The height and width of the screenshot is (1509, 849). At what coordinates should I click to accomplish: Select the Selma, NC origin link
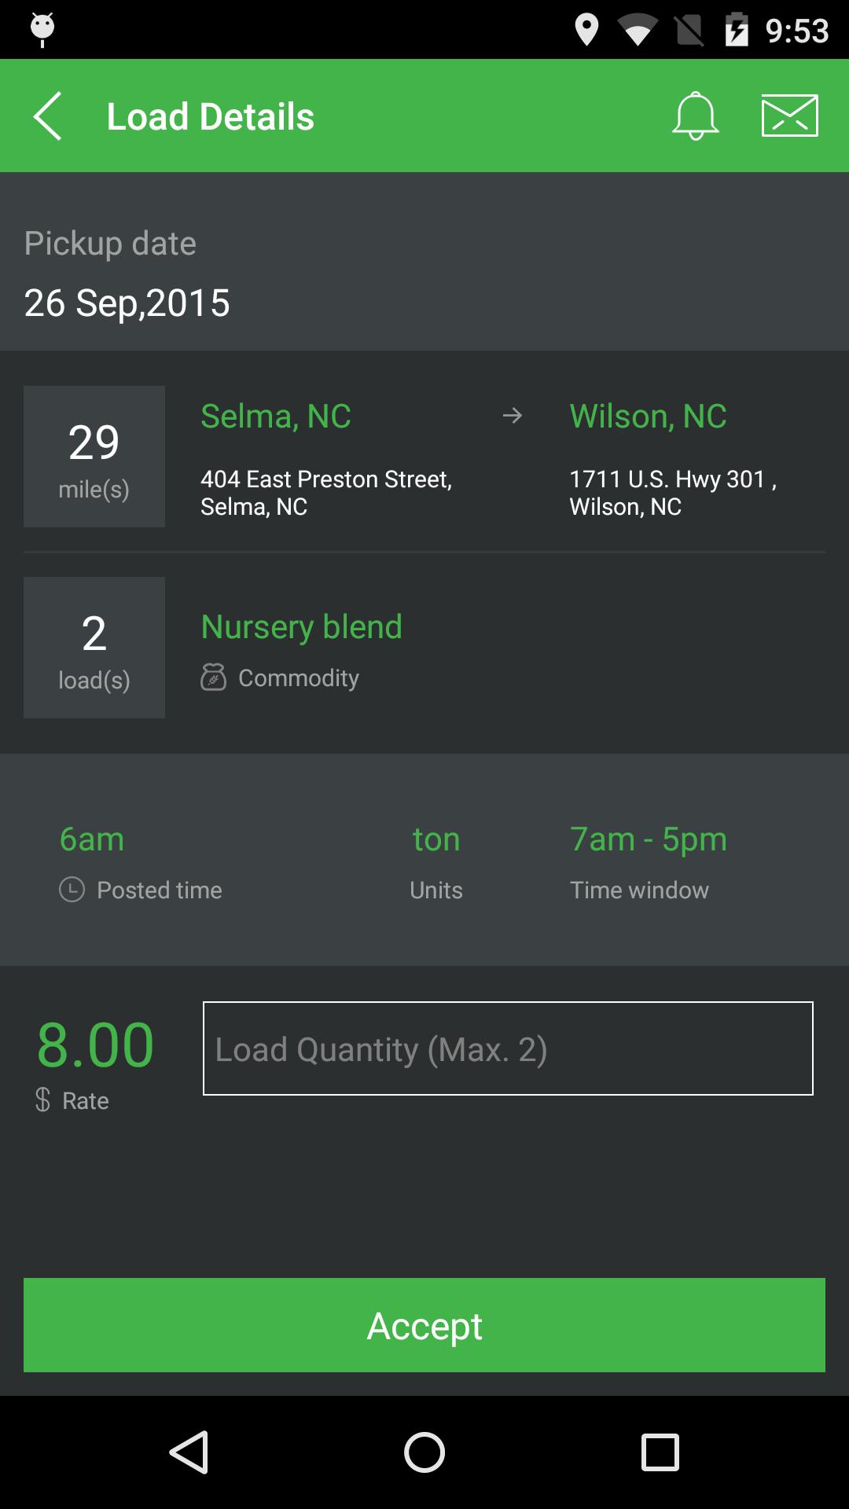click(276, 416)
